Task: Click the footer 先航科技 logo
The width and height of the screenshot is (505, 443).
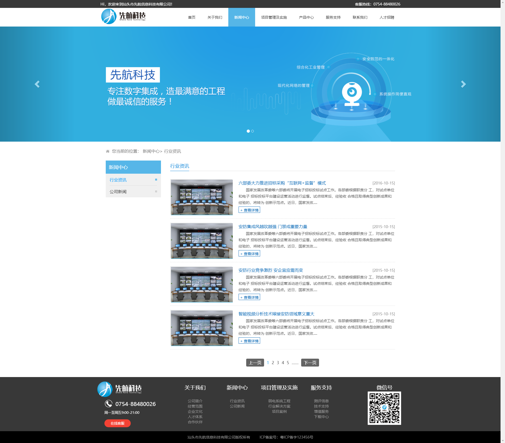Action: (x=120, y=389)
